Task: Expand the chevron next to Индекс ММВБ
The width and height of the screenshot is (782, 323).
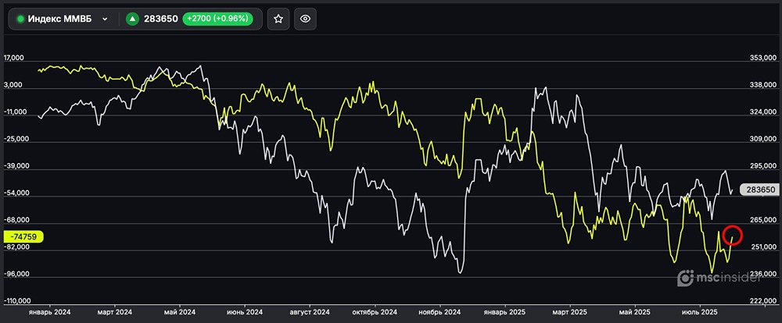Action: [105, 19]
